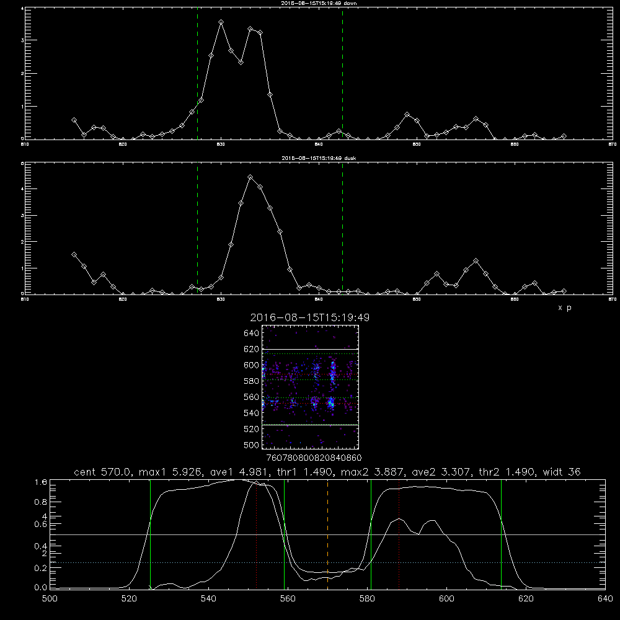Click the right green dashed line in the dusk plot

[x=342, y=229]
